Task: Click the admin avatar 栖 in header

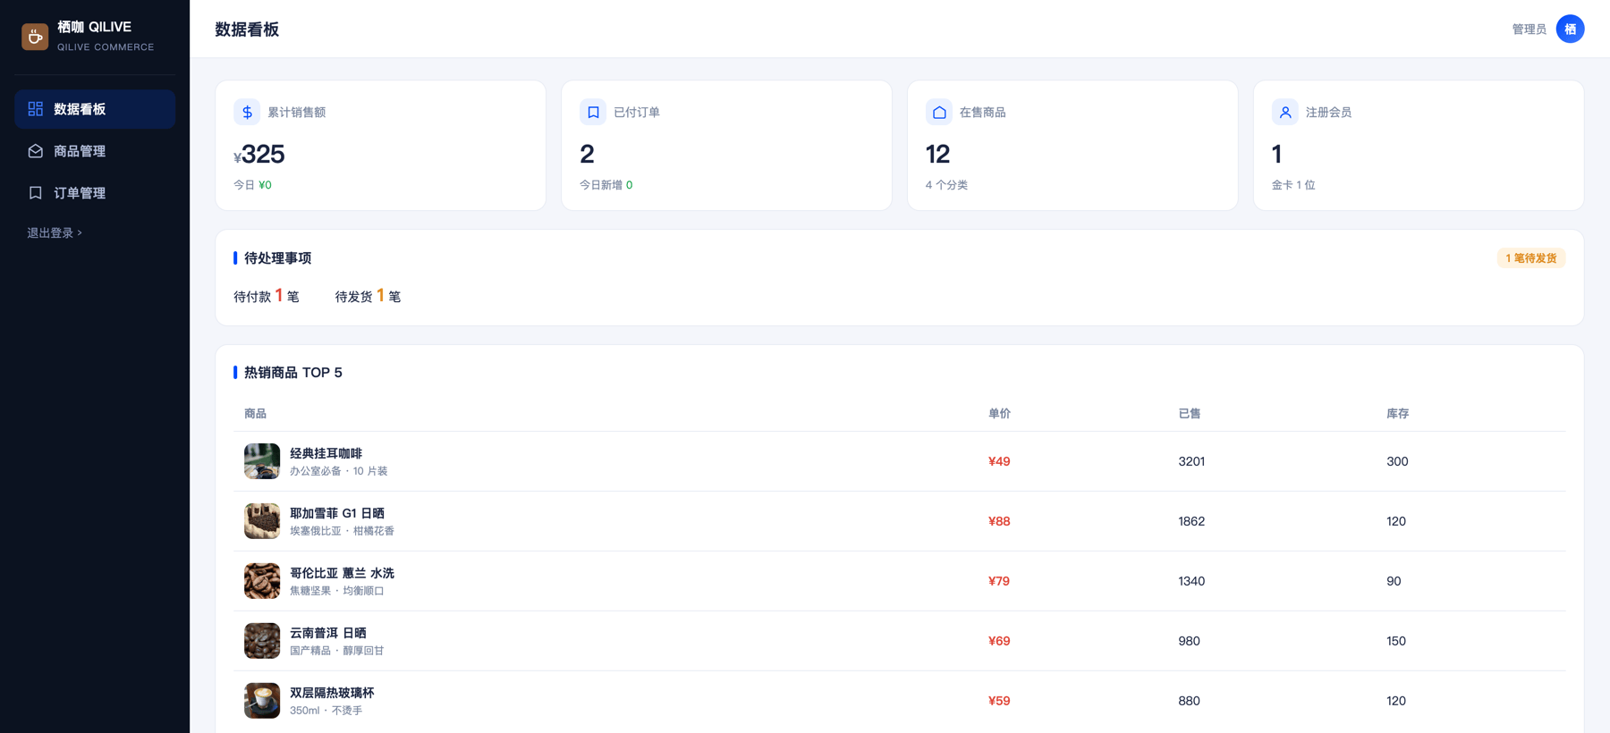Action: click(x=1570, y=29)
